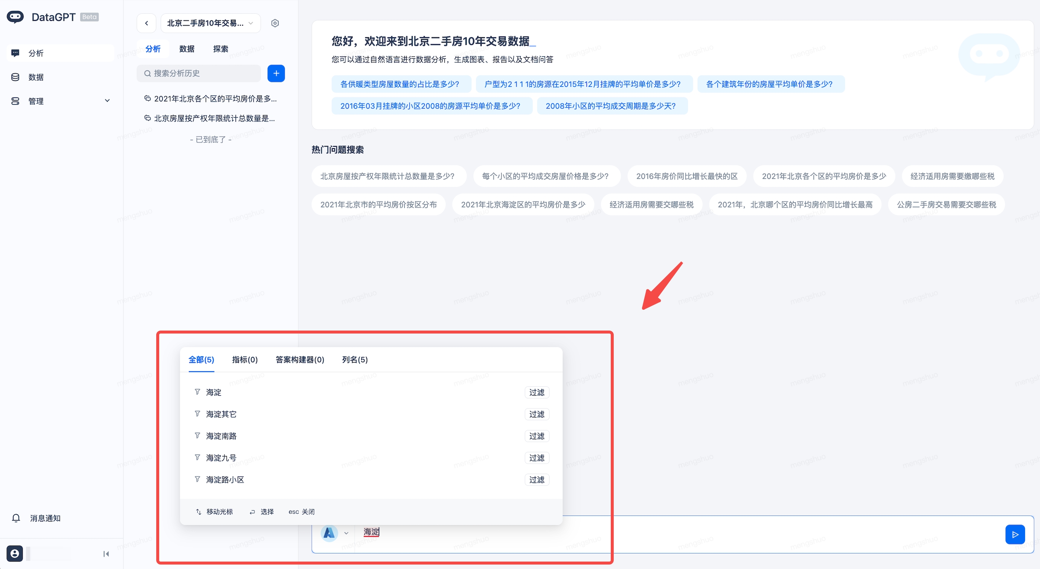Image resolution: width=1040 pixels, height=569 pixels.
Task: Click the blue plus new analysis button
Action: pos(276,74)
